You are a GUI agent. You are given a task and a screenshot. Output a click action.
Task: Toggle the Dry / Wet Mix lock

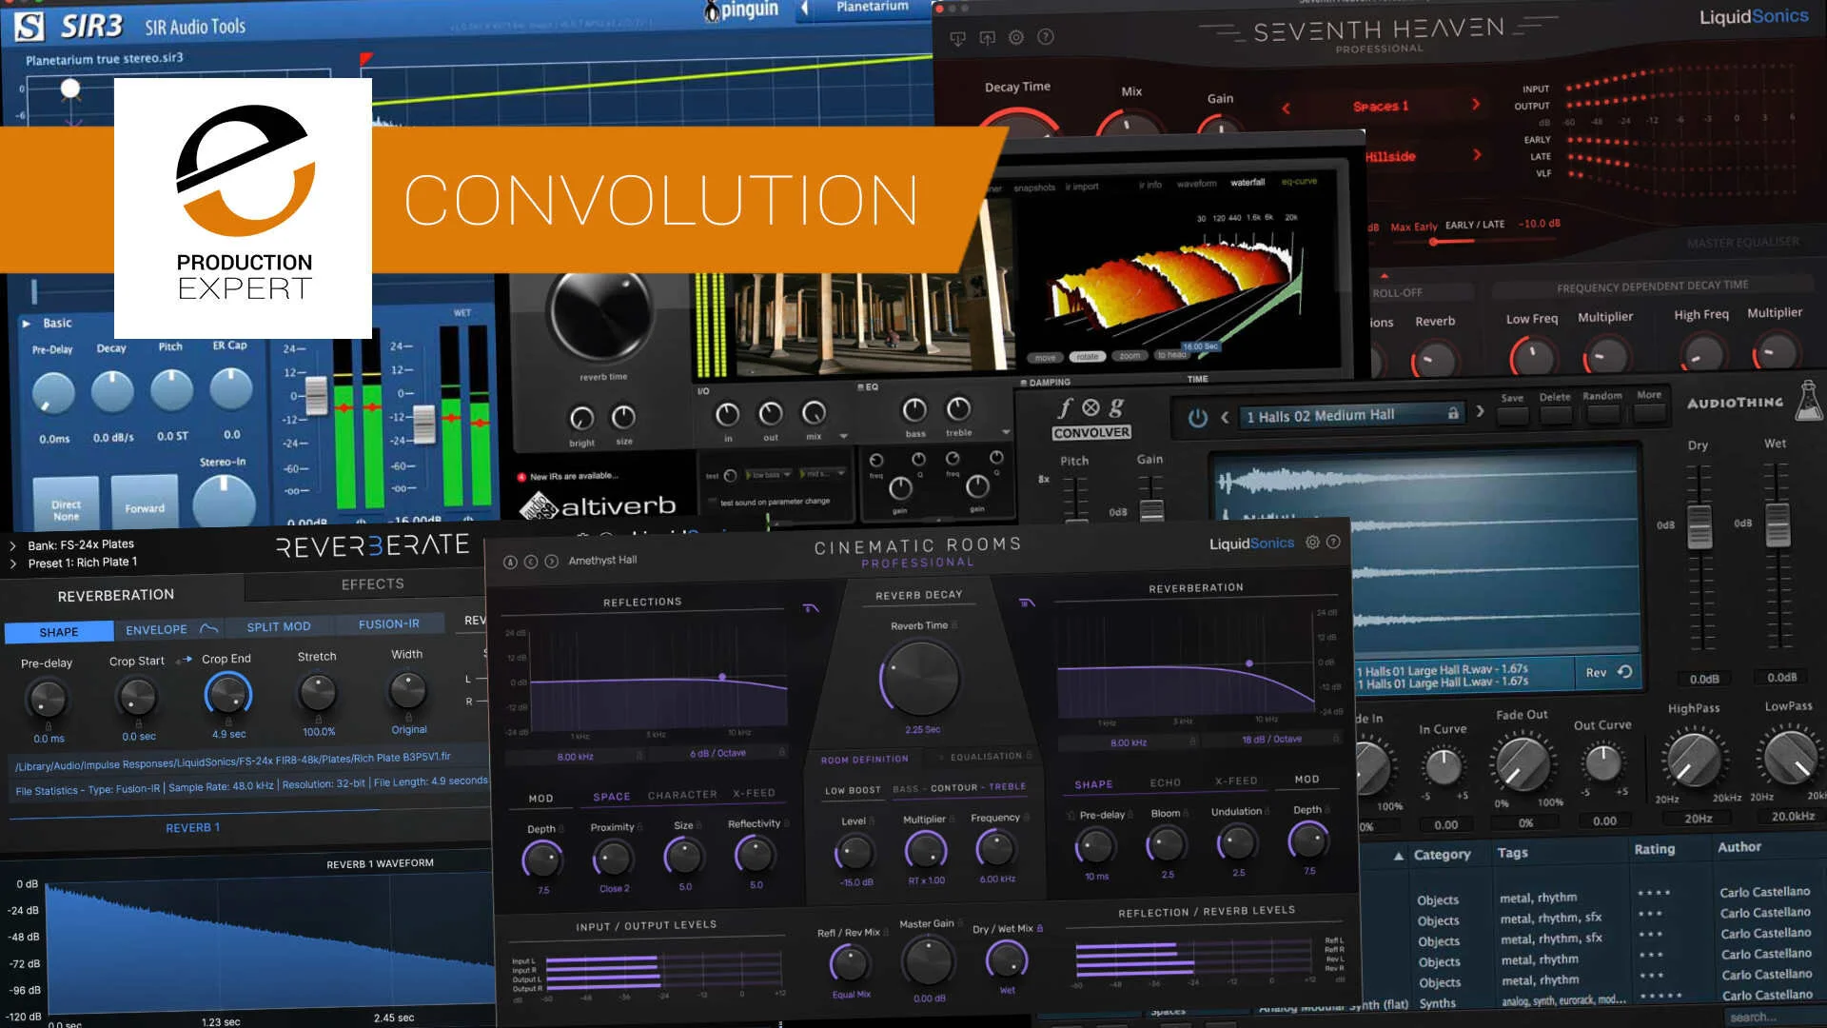(1040, 928)
